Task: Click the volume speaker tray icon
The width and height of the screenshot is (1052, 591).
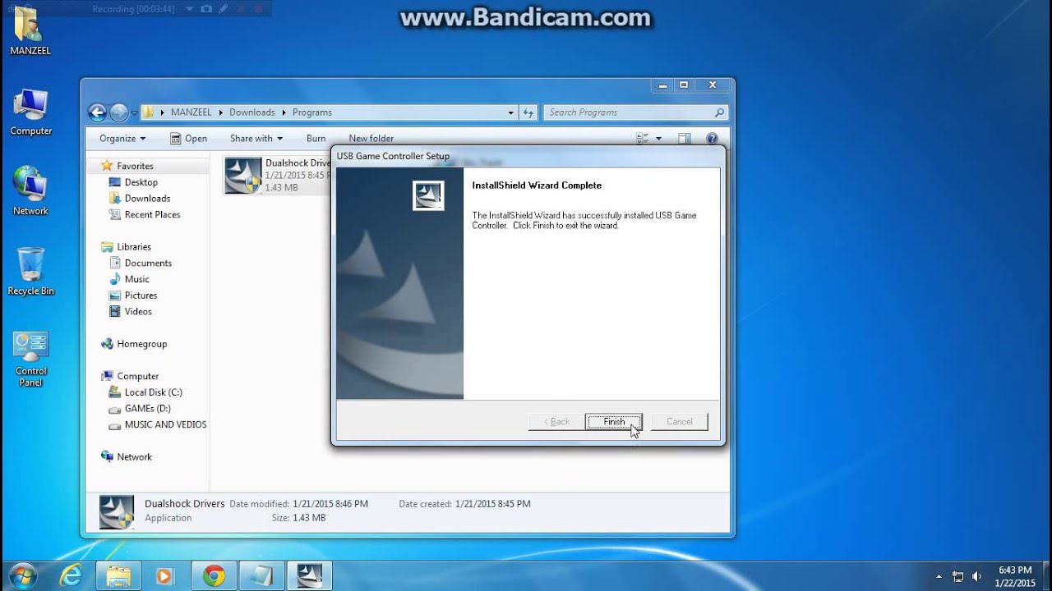Action: point(976,576)
